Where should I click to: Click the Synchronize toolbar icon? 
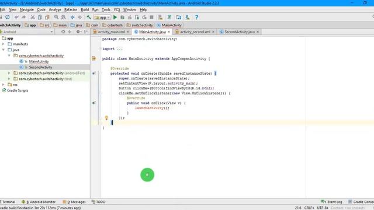click(8, 17)
